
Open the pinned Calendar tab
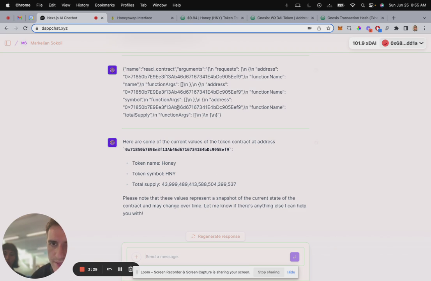coord(31,18)
